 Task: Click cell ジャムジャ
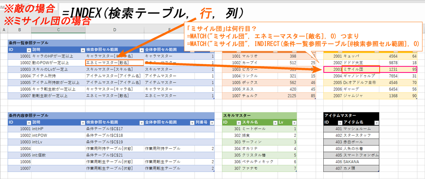pyautogui.click(x=361, y=96)
